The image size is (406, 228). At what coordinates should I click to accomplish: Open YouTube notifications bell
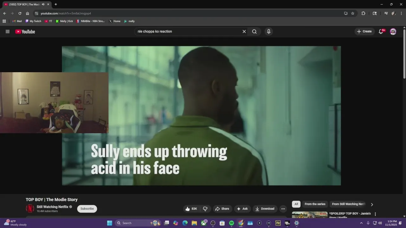click(381, 31)
